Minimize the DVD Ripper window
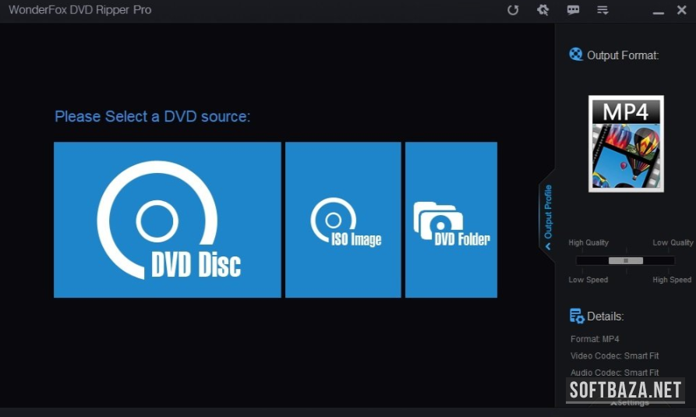Screen dimensions: 696x417 coord(659,11)
